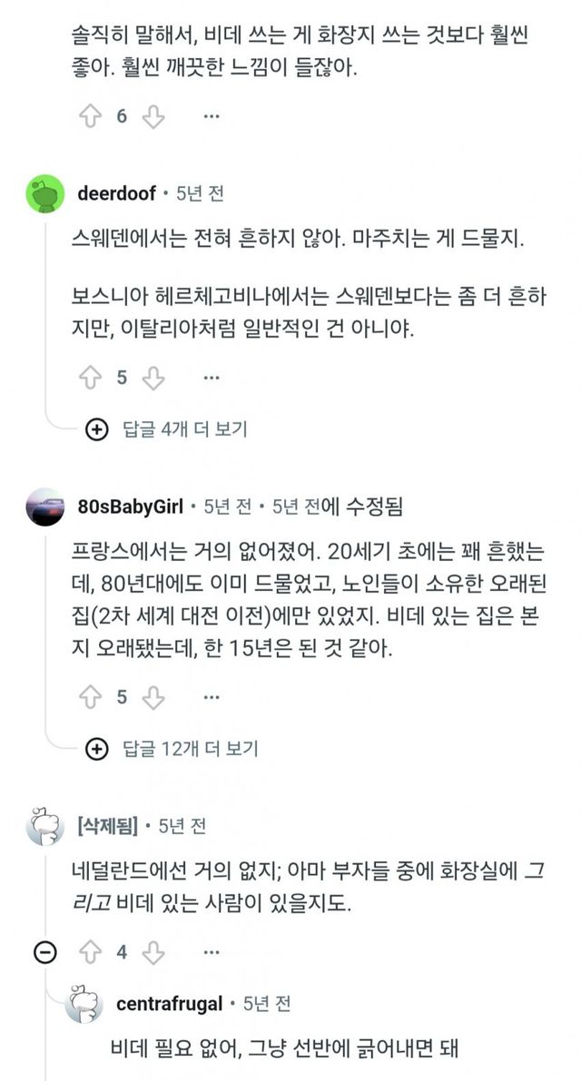Viewport: 581px width, 1081px height.
Task: Upvote the top comment with 6 votes
Action: pos(90,116)
